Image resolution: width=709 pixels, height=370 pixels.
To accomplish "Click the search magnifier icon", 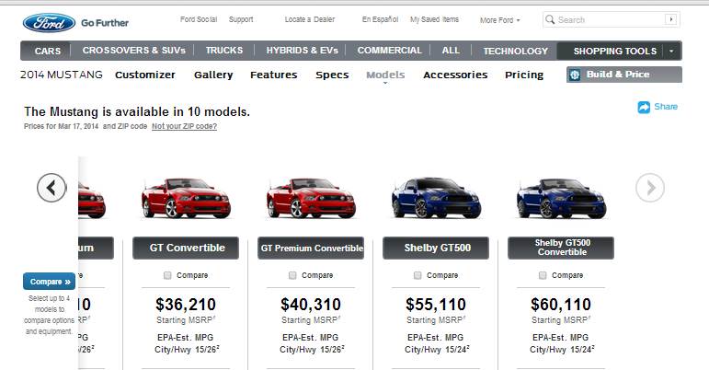I will (550, 19).
